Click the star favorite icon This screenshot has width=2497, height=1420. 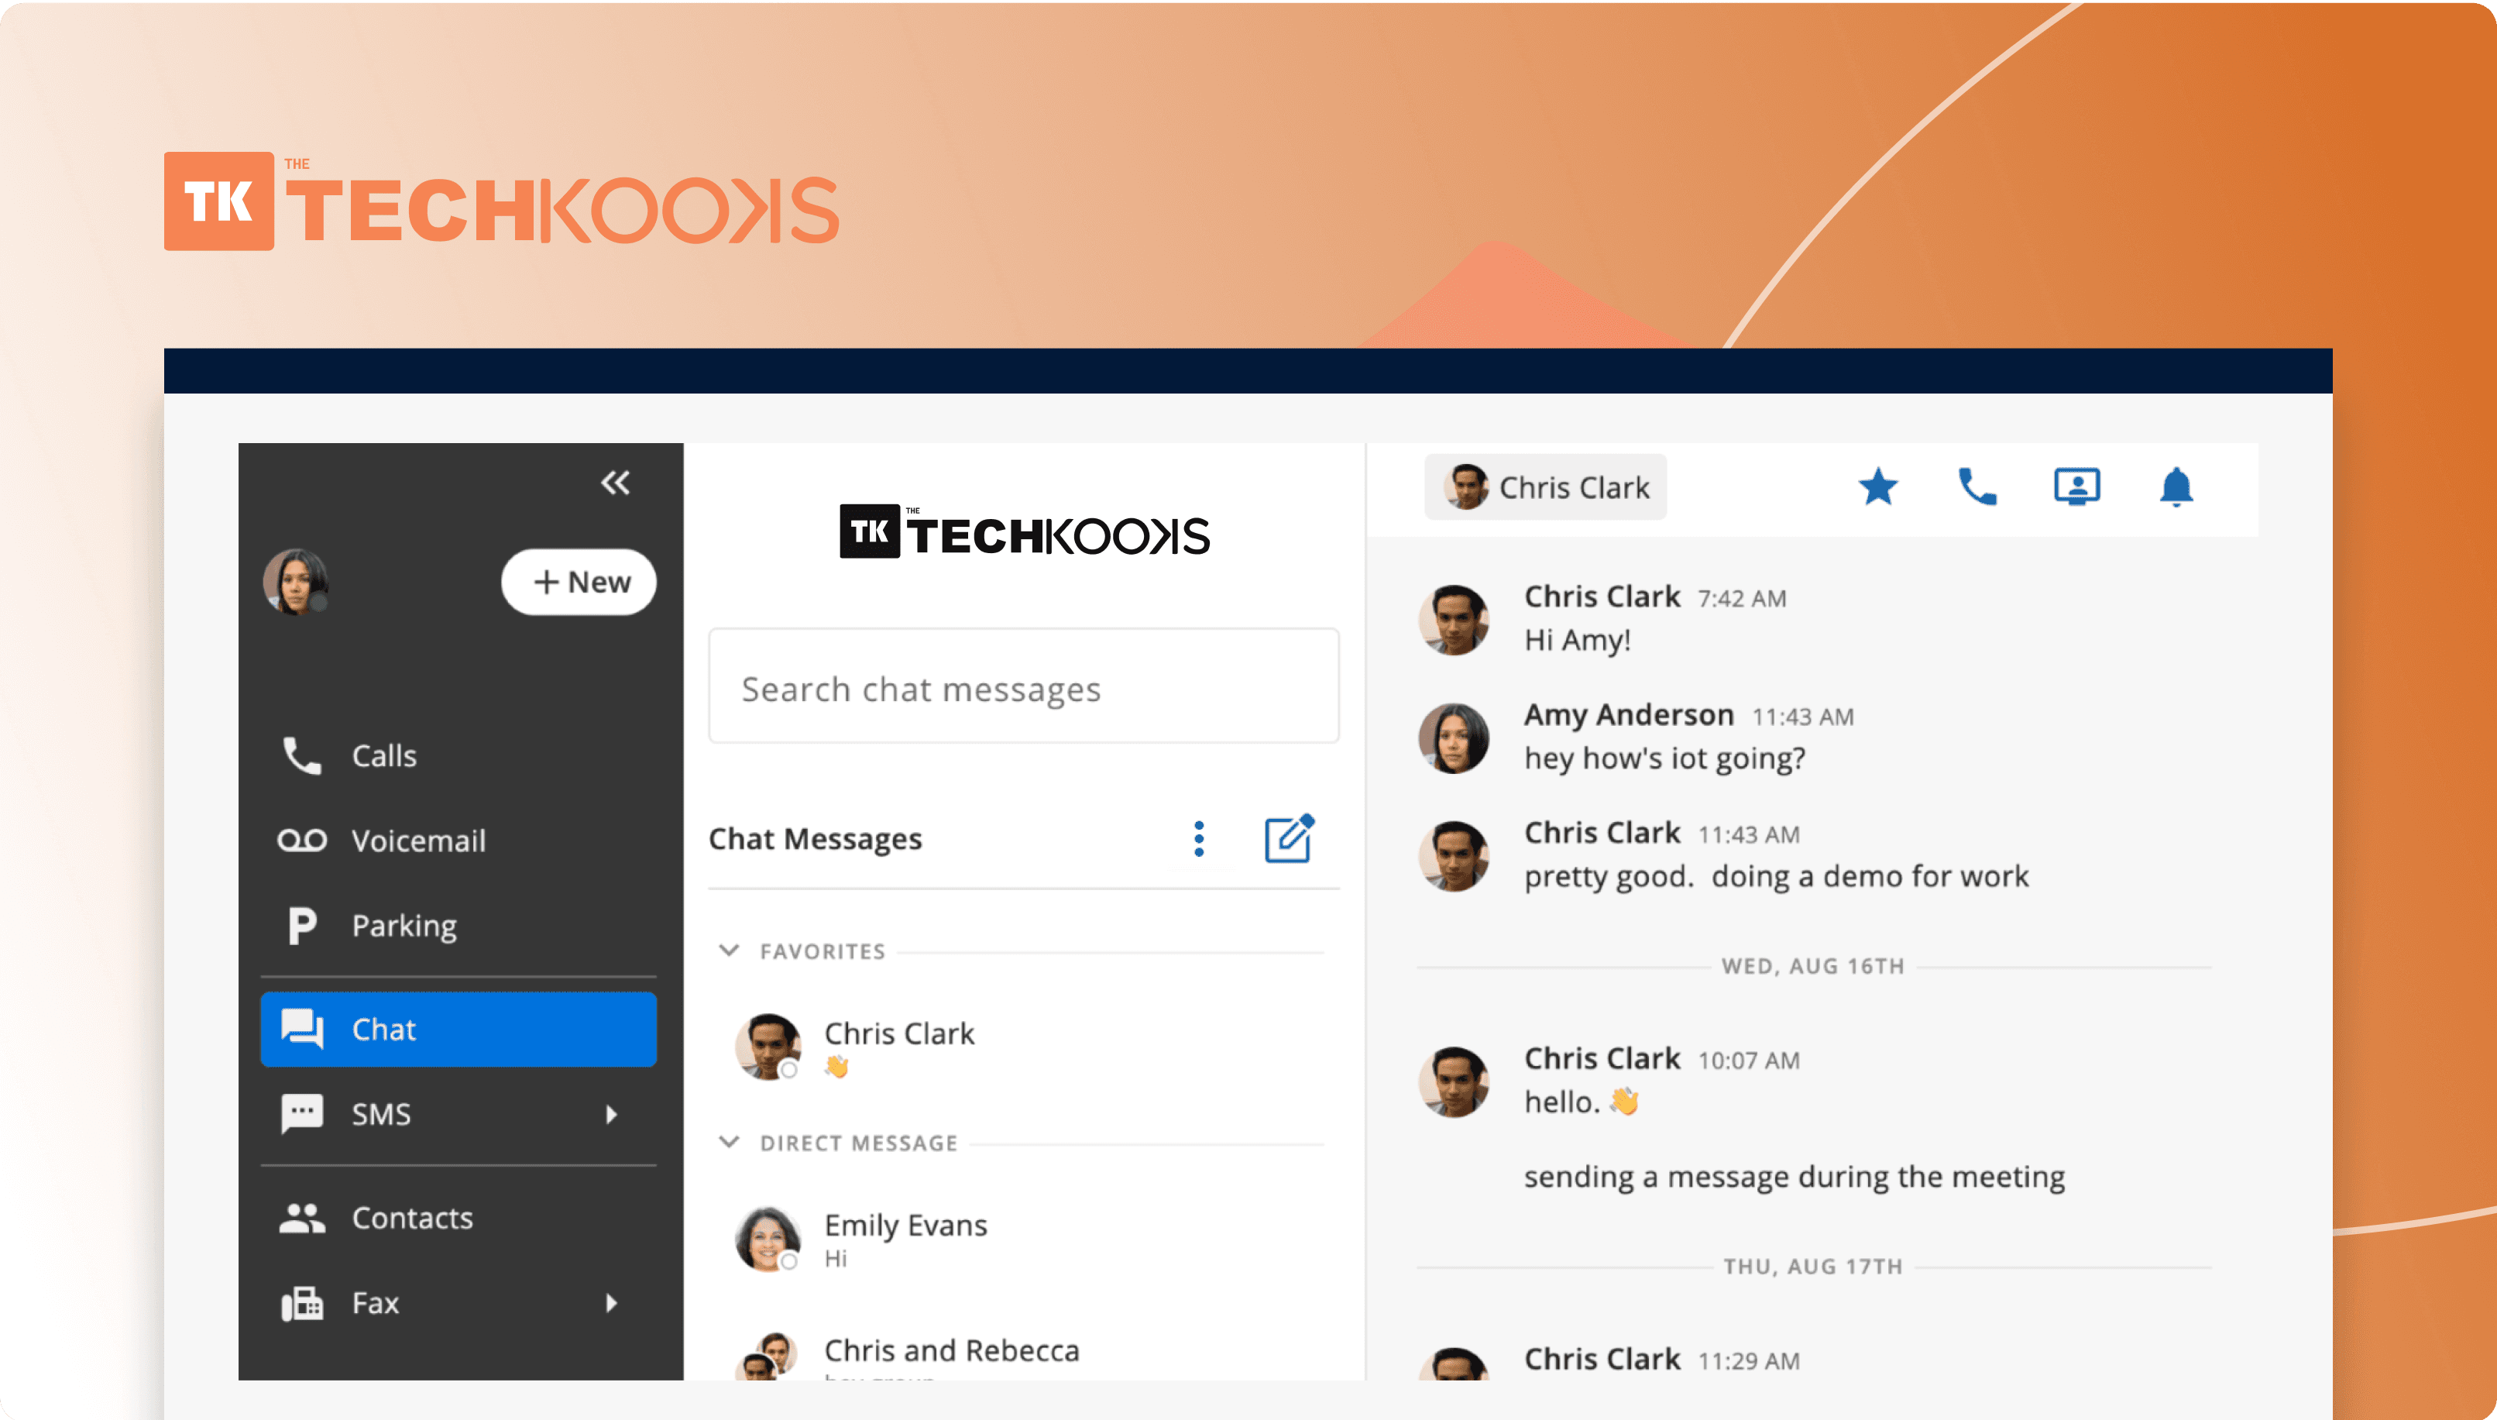coord(1878,487)
